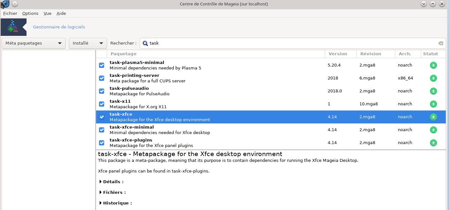Viewport: 449px width, 210px height.
Task: Click 'Metapackage for X.org X11' description
Action: click(138, 107)
